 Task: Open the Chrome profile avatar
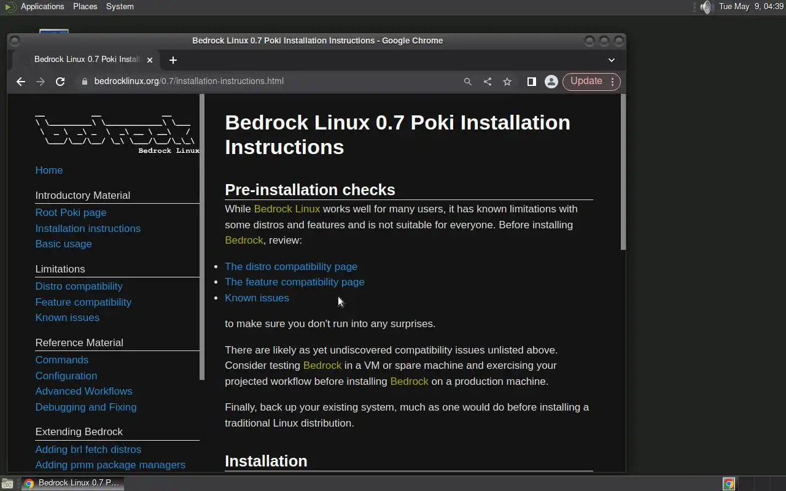pos(551,82)
